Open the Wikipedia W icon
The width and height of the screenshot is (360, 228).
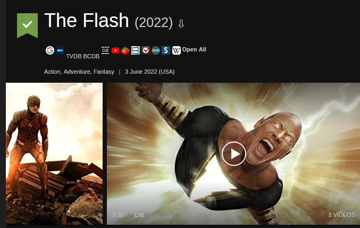[x=177, y=50]
